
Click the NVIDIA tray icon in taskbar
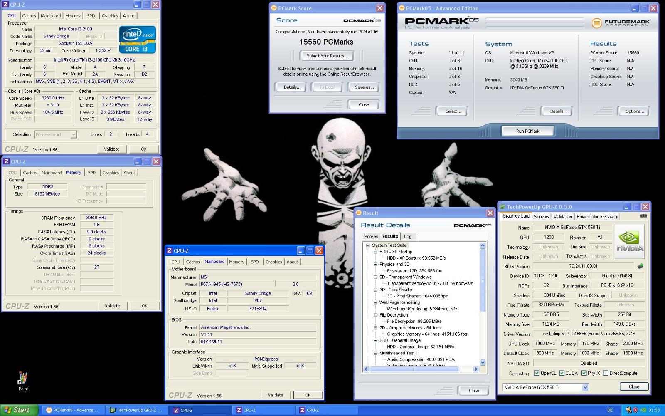(643, 410)
